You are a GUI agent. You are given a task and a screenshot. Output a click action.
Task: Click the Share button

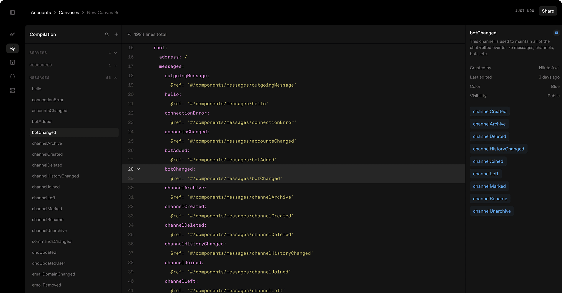[548, 11]
